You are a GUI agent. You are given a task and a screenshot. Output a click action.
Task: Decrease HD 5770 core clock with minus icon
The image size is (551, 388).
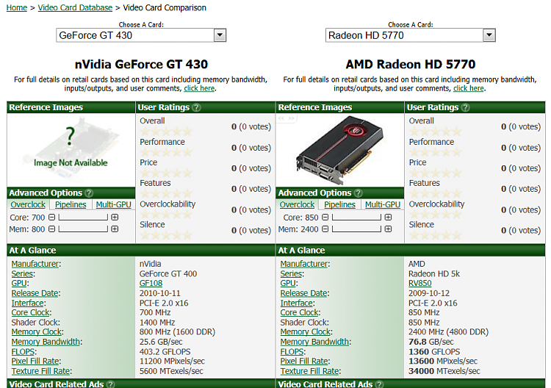[x=325, y=218]
